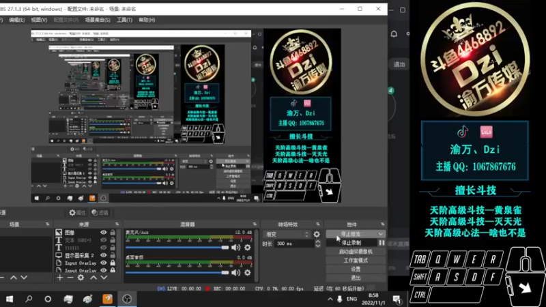Undock the 来源 panel via its pop-out icon
Screen dimensions: 546x307
(117, 224)
